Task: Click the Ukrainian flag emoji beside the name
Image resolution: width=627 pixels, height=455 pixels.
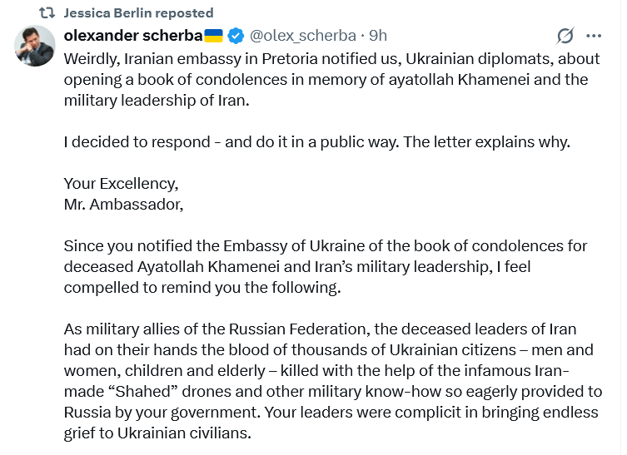Action: (214, 36)
